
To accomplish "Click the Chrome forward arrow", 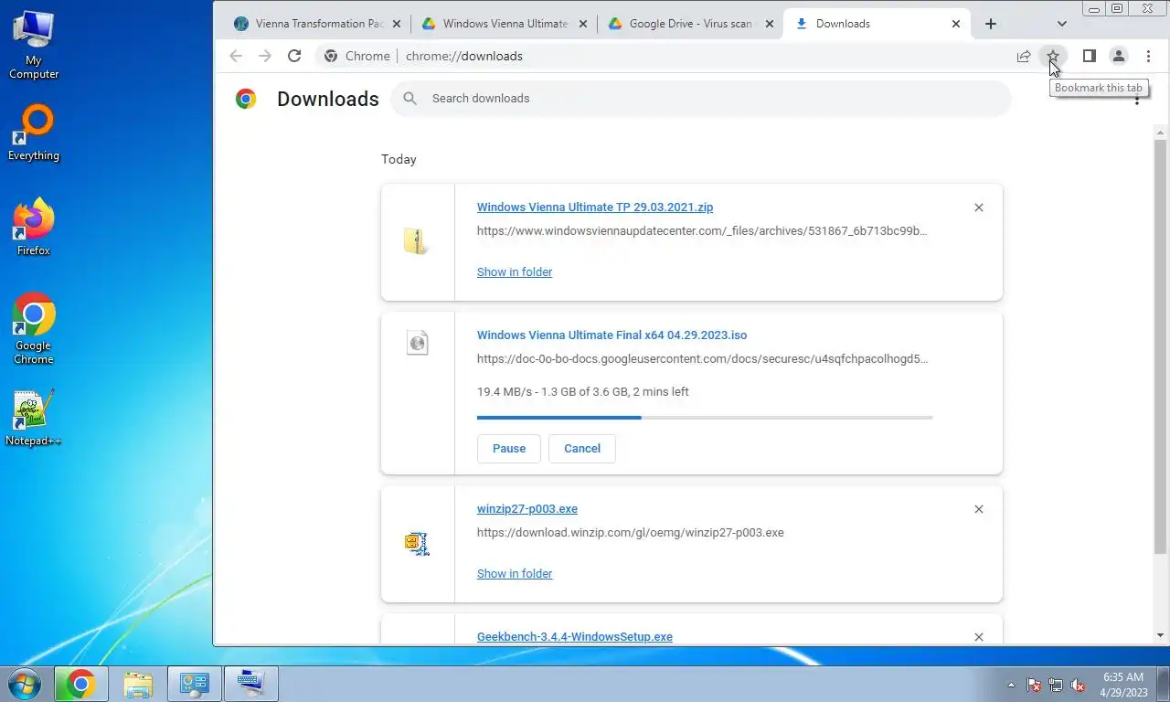I will [265, 56].
